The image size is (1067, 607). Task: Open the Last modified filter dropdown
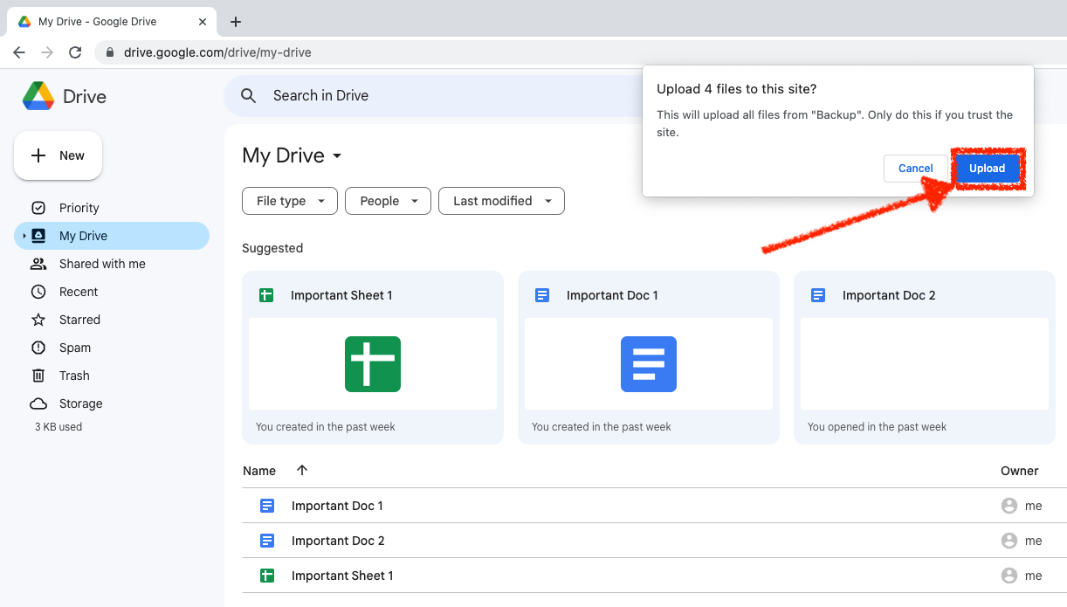[502, 201]
